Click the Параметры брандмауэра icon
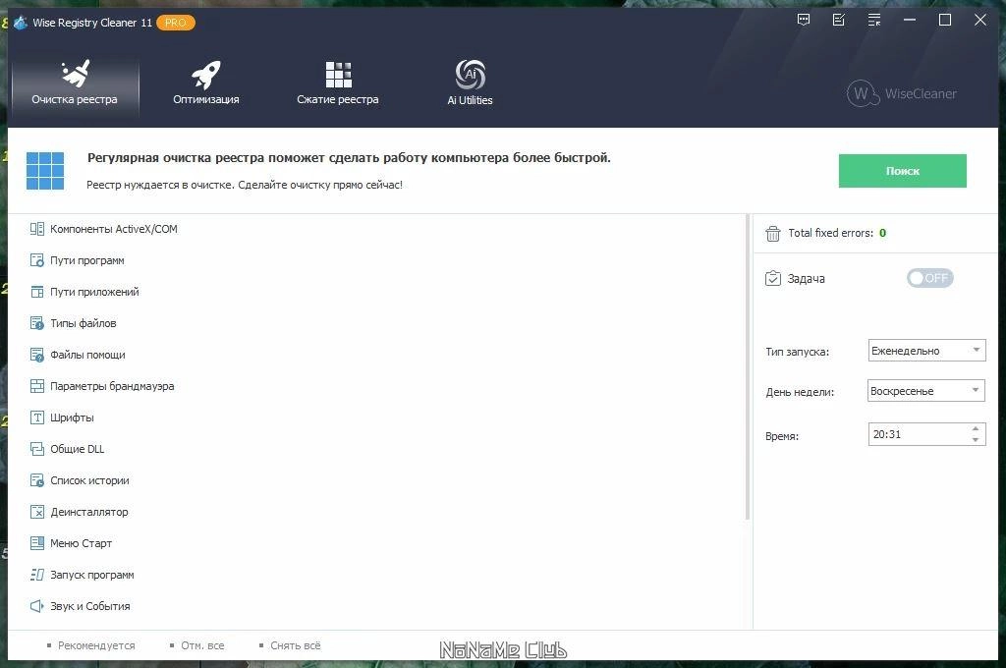The height and width of the screenshot is (668, 1006). (x=37, y=386)
